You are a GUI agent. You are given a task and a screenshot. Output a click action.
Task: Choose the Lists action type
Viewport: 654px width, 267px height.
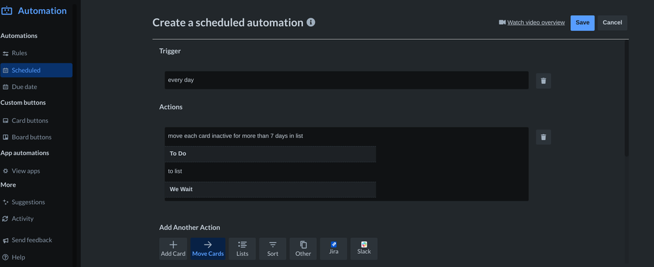coord(242,249)
